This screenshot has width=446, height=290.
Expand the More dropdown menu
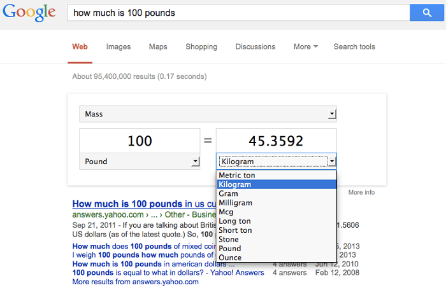(306, 46)
